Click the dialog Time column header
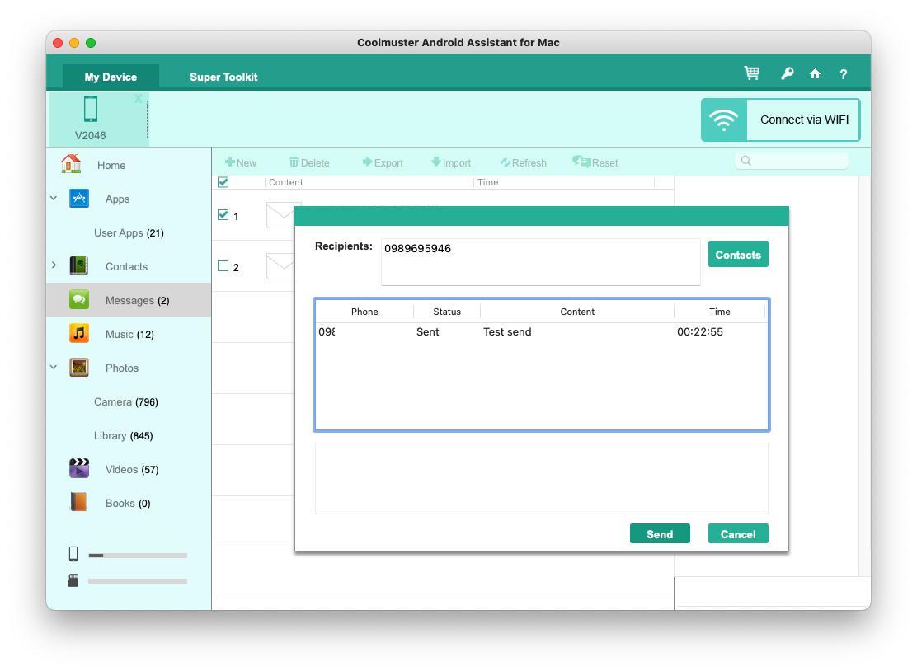This screenshot has height=671, width=917. pyautogui.click(x=719, y=312)
